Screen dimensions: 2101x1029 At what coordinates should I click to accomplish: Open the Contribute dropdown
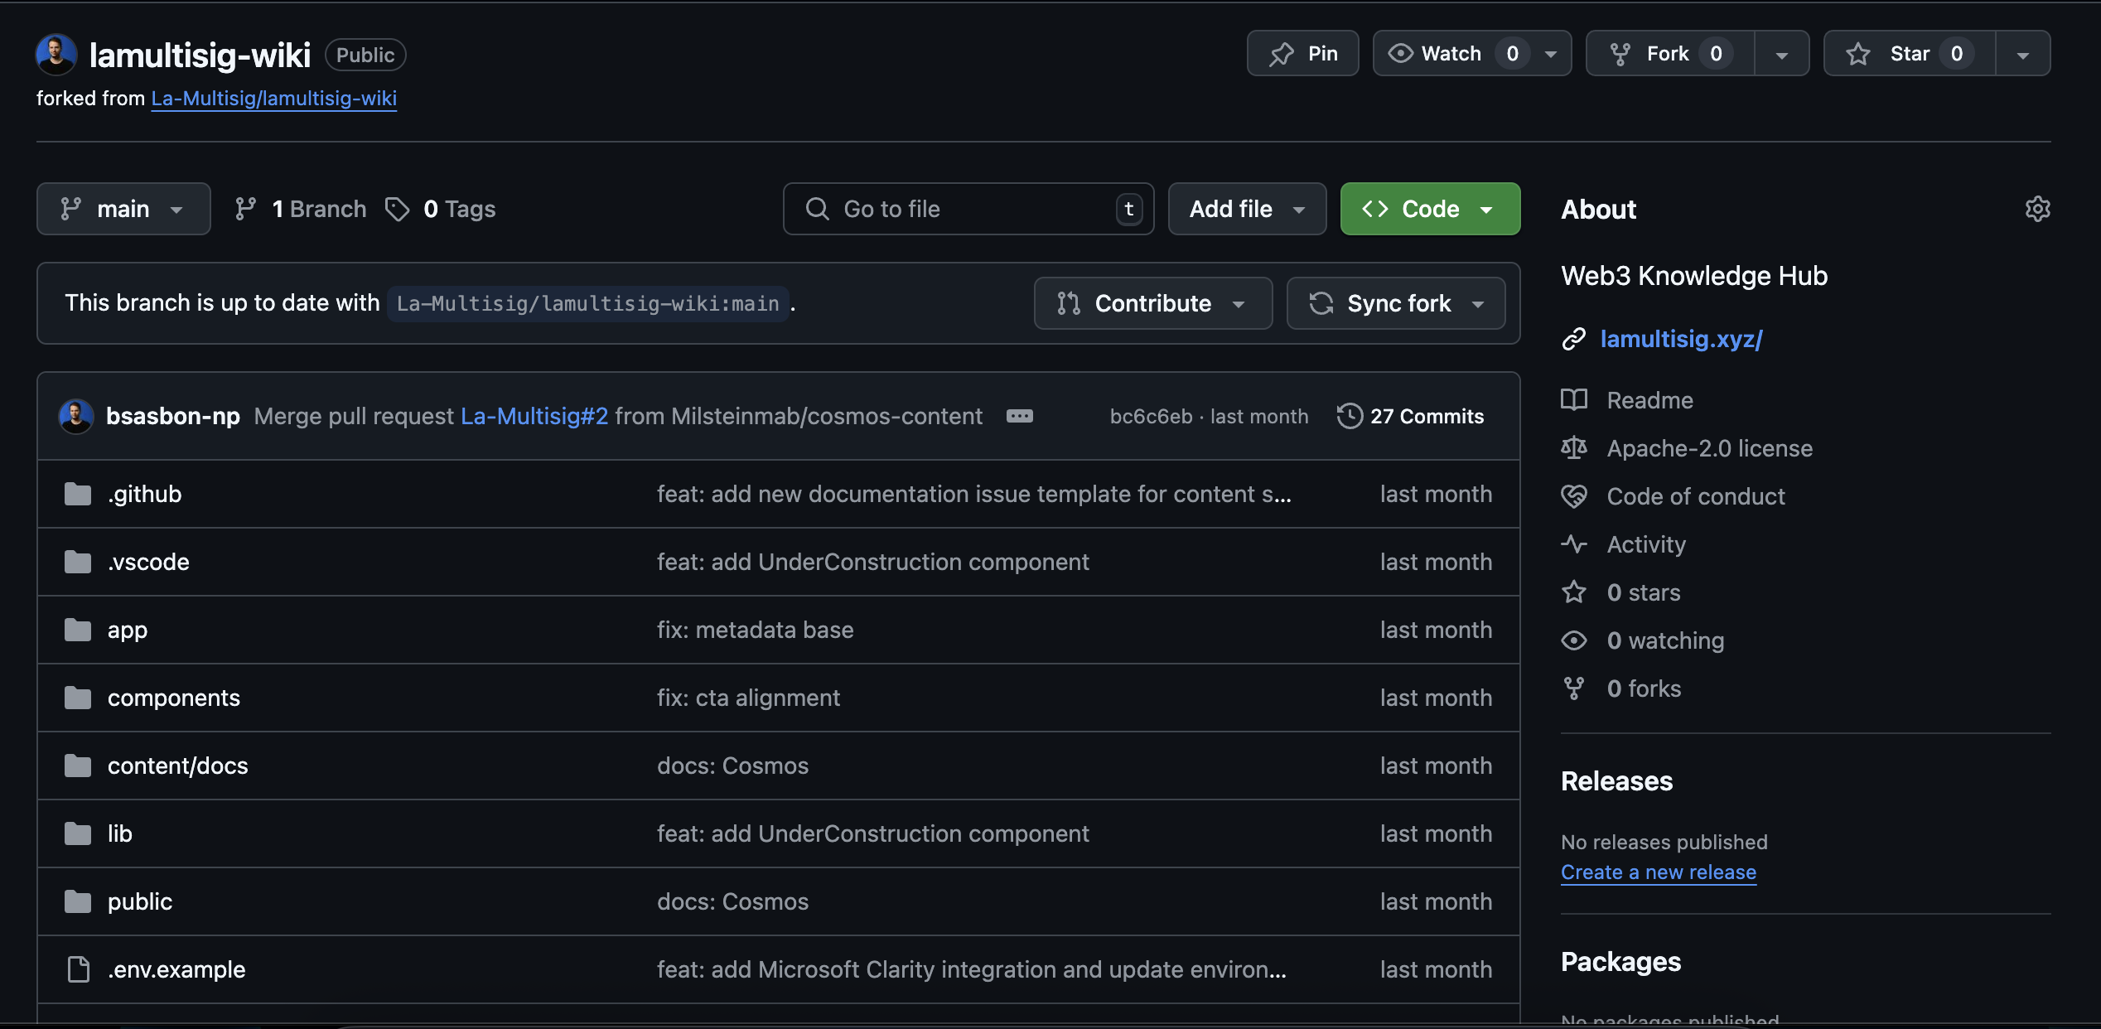tap(1152, 303)
